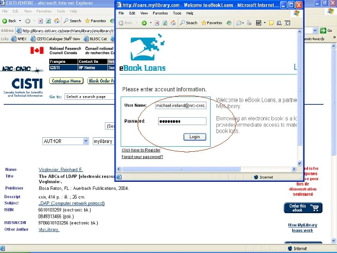Open Forward dropdown arrow in eBook Loans toolbar
The height and width of the screenshot is (253, 337).
pos(150,22)
